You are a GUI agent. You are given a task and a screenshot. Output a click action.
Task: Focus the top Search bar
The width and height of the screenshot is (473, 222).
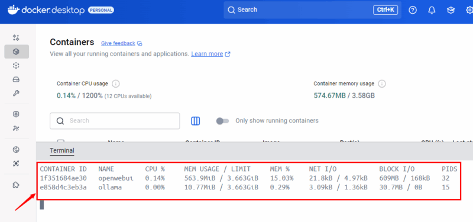point(312,10)
